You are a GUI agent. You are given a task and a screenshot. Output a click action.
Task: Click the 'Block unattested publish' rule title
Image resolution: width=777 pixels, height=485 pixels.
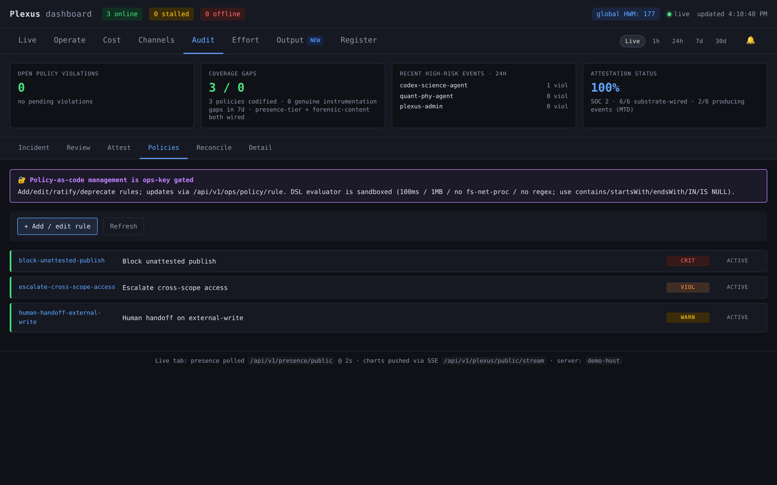tap(169, 261)
